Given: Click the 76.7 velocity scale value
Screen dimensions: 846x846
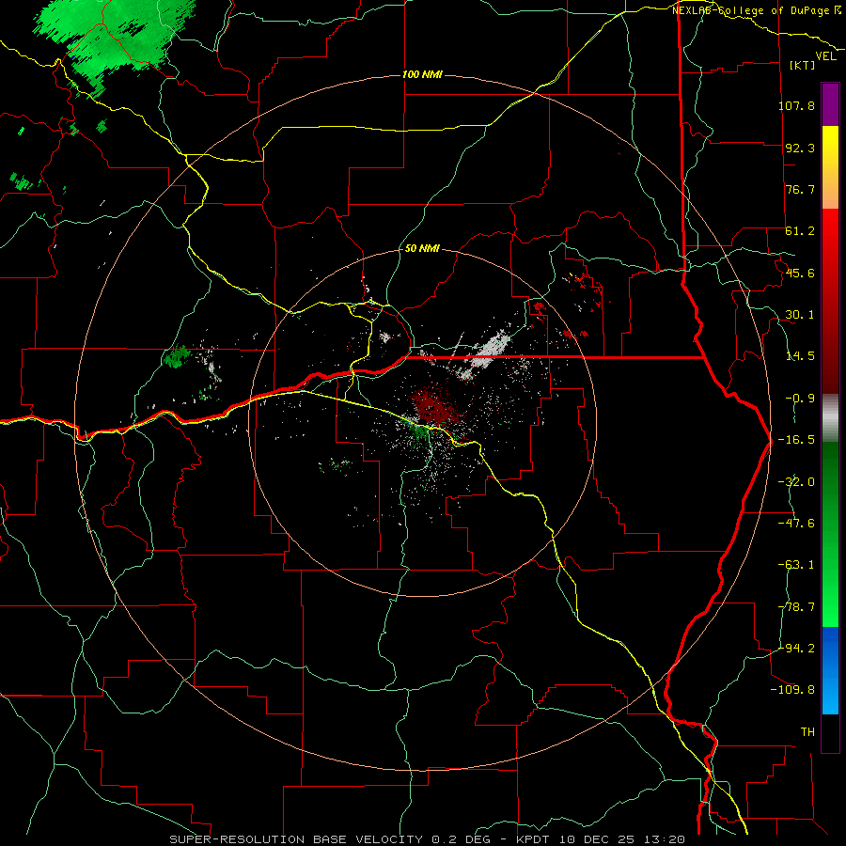Looking at the screenshot, I should [x=800, y=189].
